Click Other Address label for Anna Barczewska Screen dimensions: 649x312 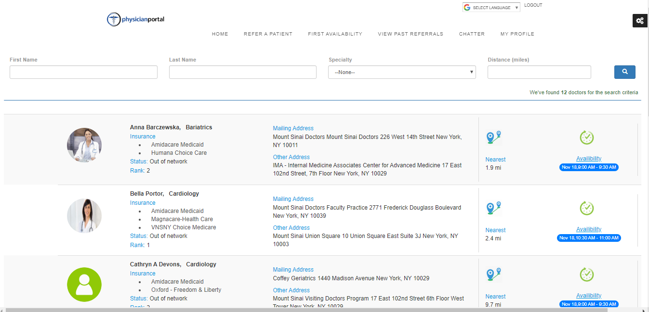[x=291, y=157]
